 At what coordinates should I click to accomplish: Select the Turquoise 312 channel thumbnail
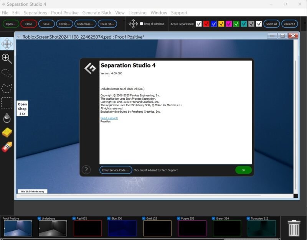point(262,228)
